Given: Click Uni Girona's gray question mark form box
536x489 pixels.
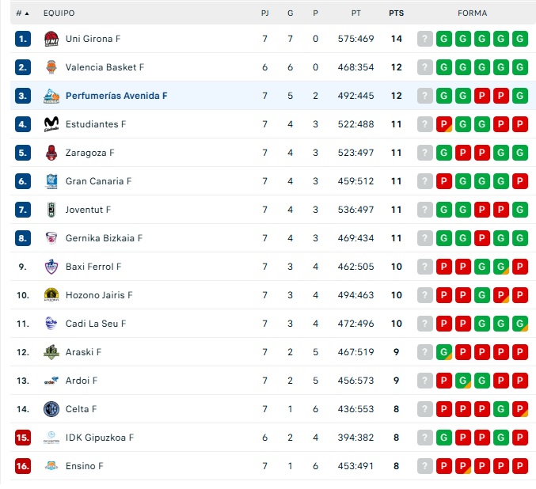Looking at the screenshot, I should [425, 39].
